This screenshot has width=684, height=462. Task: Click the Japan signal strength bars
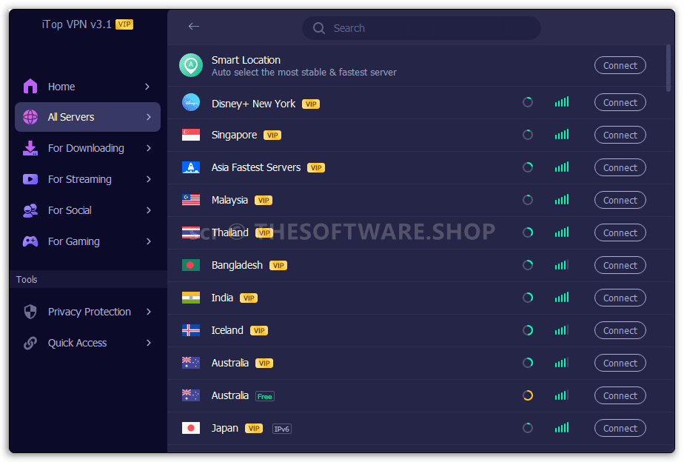562,427
